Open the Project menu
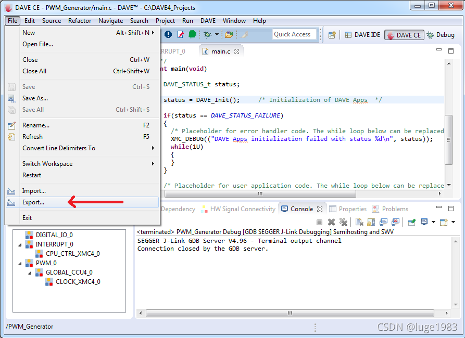This screenshot has width=465, height=338. tap(165, 21)
